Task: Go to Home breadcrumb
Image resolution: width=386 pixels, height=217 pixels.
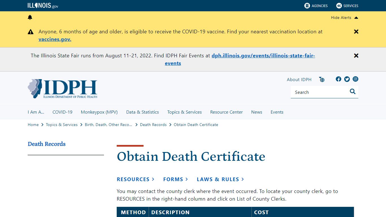Action: click(33, 125)
